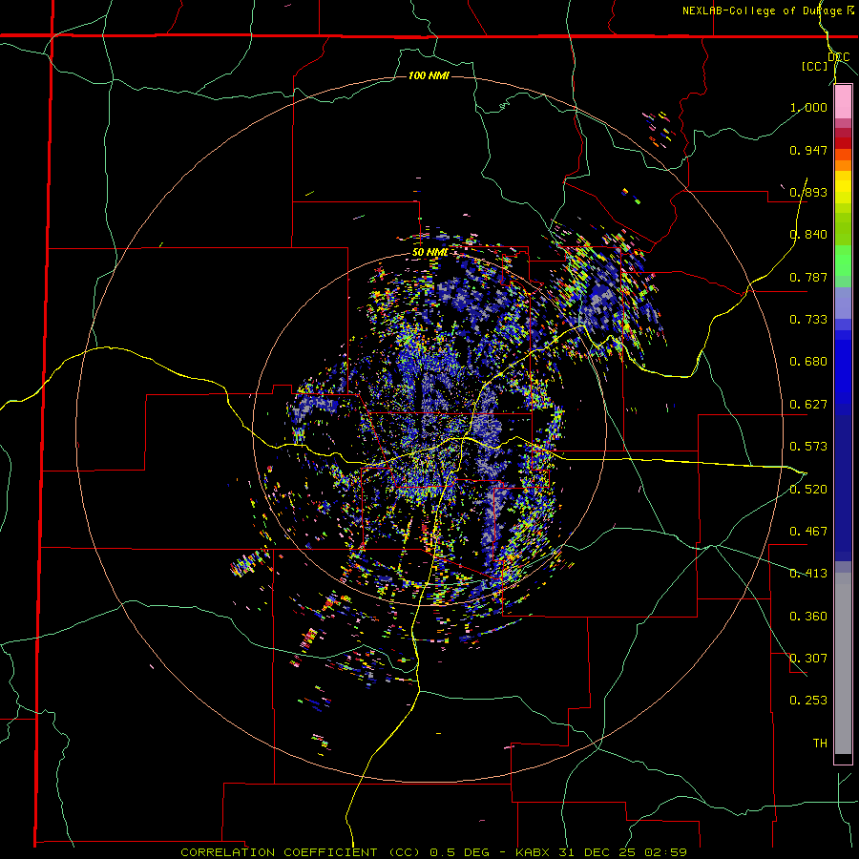
Task: Click the 0.787 legend value
Action: (x=808, y=277)
